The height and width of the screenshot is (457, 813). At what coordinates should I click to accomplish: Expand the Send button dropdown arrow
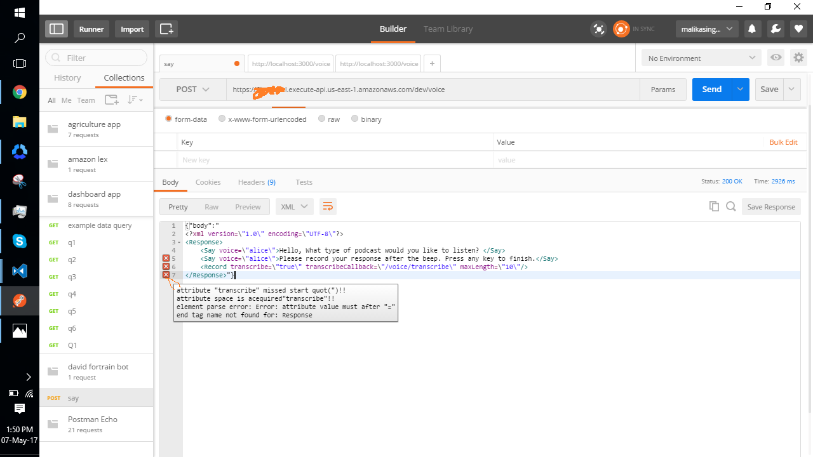coord(741,89)
